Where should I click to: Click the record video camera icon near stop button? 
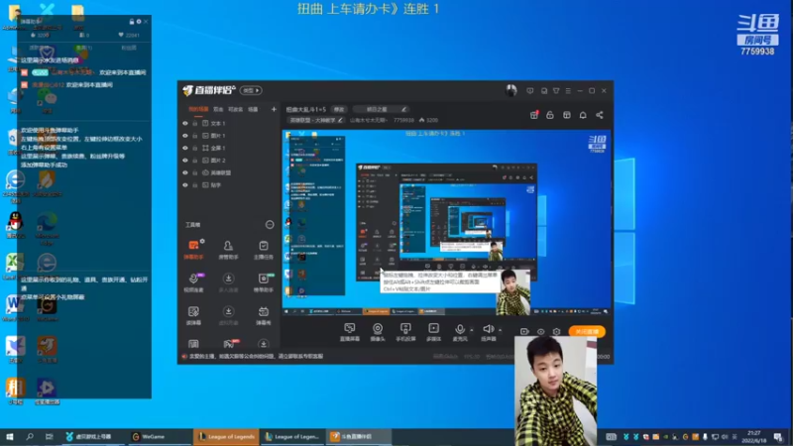tap(524, 332)
